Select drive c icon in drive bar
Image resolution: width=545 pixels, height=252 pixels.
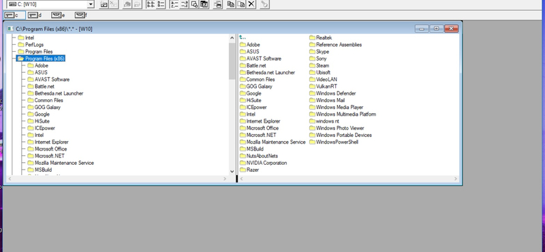click(10, 15)
